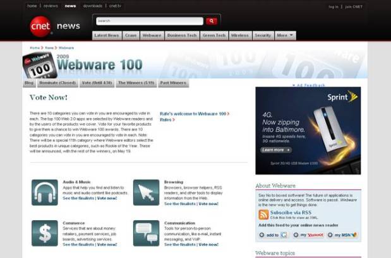Image resolution: width=391 pixels, height=258 pixels.
Task: Open the Commerce dollar sign icon
Action: point(45,233)
